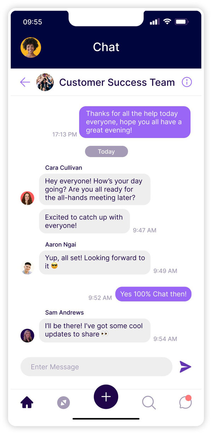Tap Sam Andrews' avatar
Image resolution: width=212 pixels, height=434 pixels.
coord(27,336)
